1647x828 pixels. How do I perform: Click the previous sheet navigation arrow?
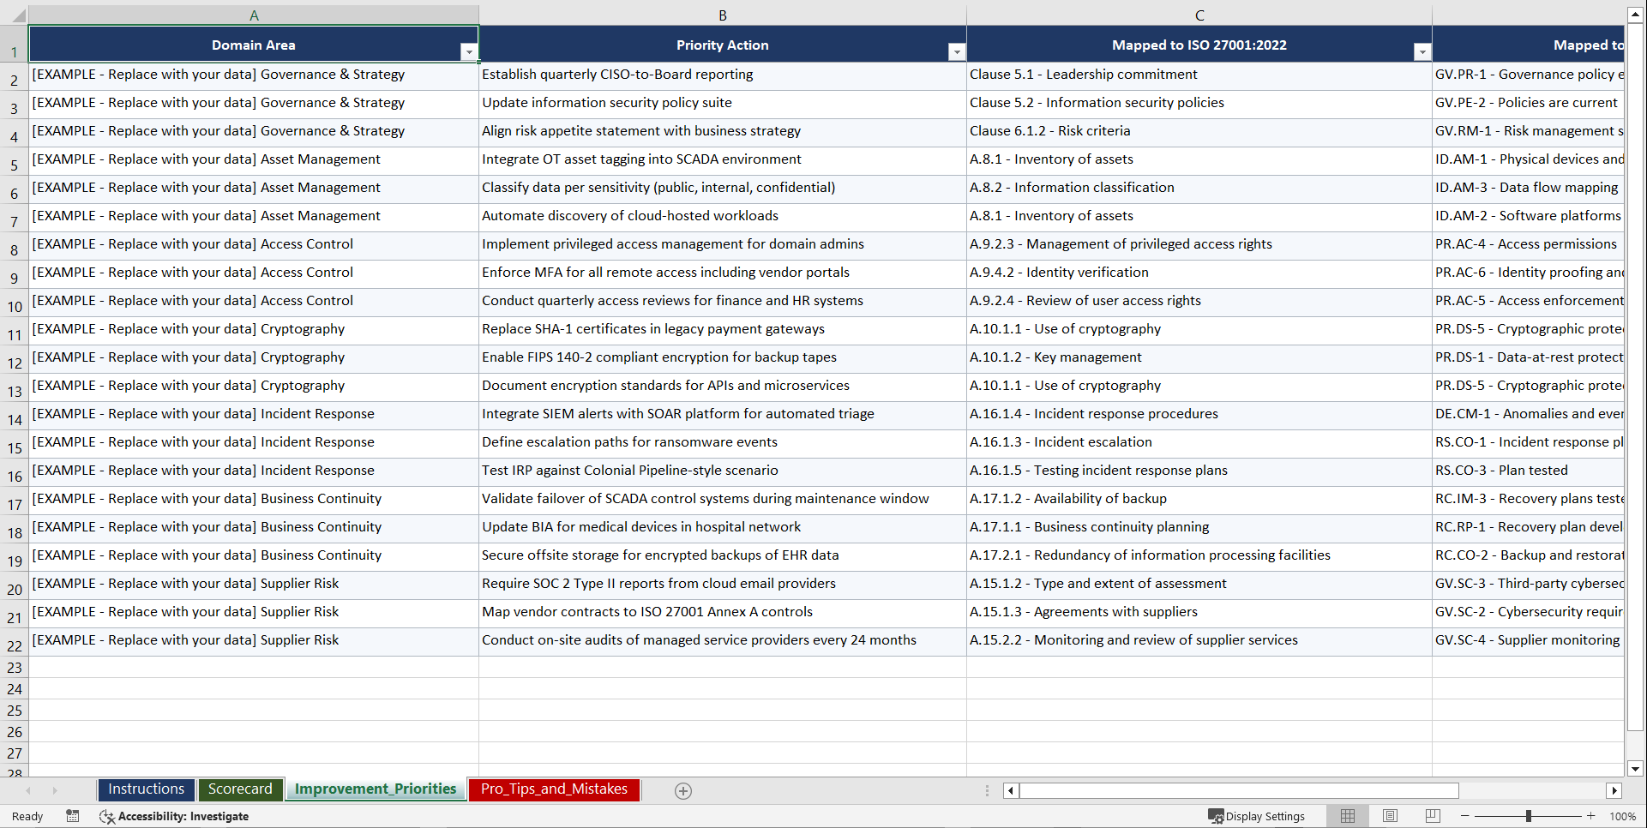pyautogui.click(x=29, y=790)
